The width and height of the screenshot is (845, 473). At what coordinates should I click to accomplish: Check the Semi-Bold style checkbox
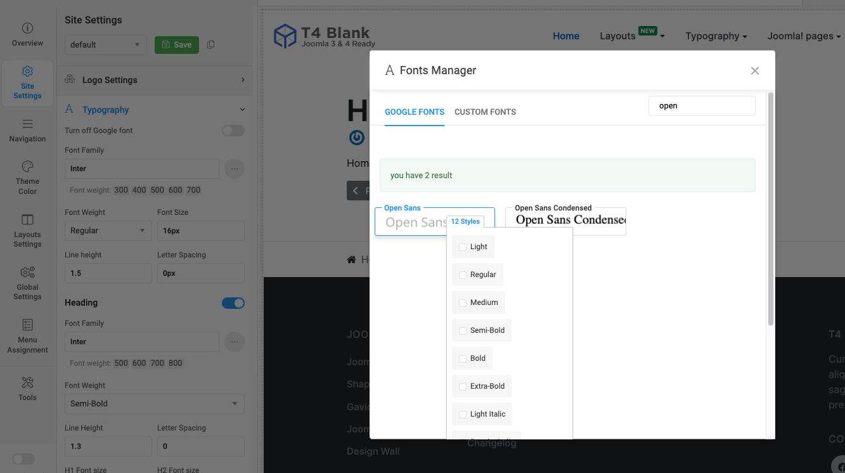(x=463, y=330)
